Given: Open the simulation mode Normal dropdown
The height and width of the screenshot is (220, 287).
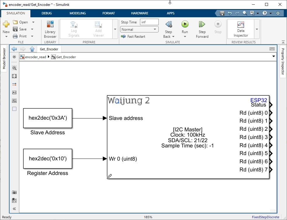Looking at the screenshot, I should tap(139, 29).
